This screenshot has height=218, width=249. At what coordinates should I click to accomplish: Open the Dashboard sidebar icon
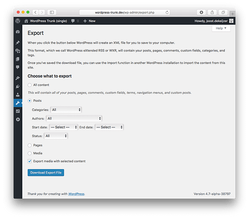click(x=18, y=31)
